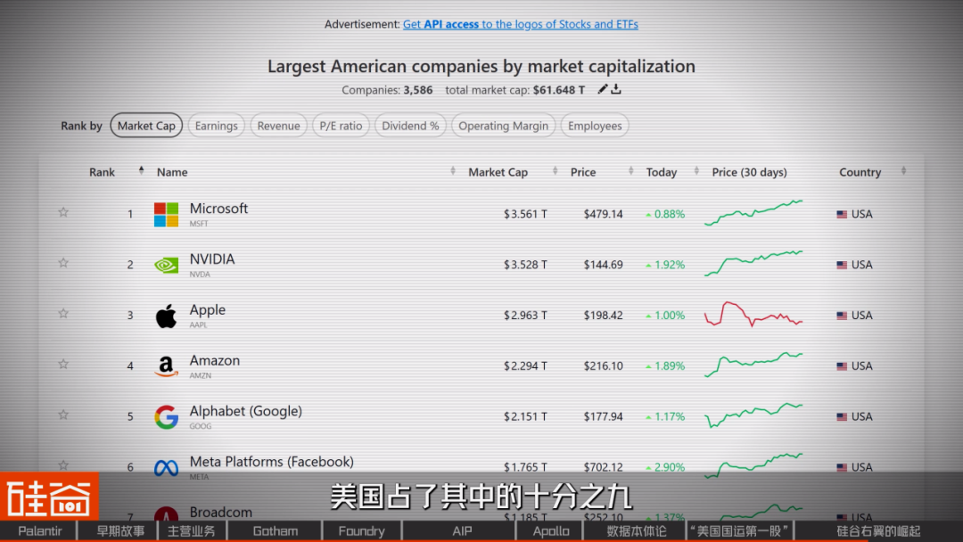Star Microsoft as a favorite
The height and width of the screenshot is (542, 963).
63,212
